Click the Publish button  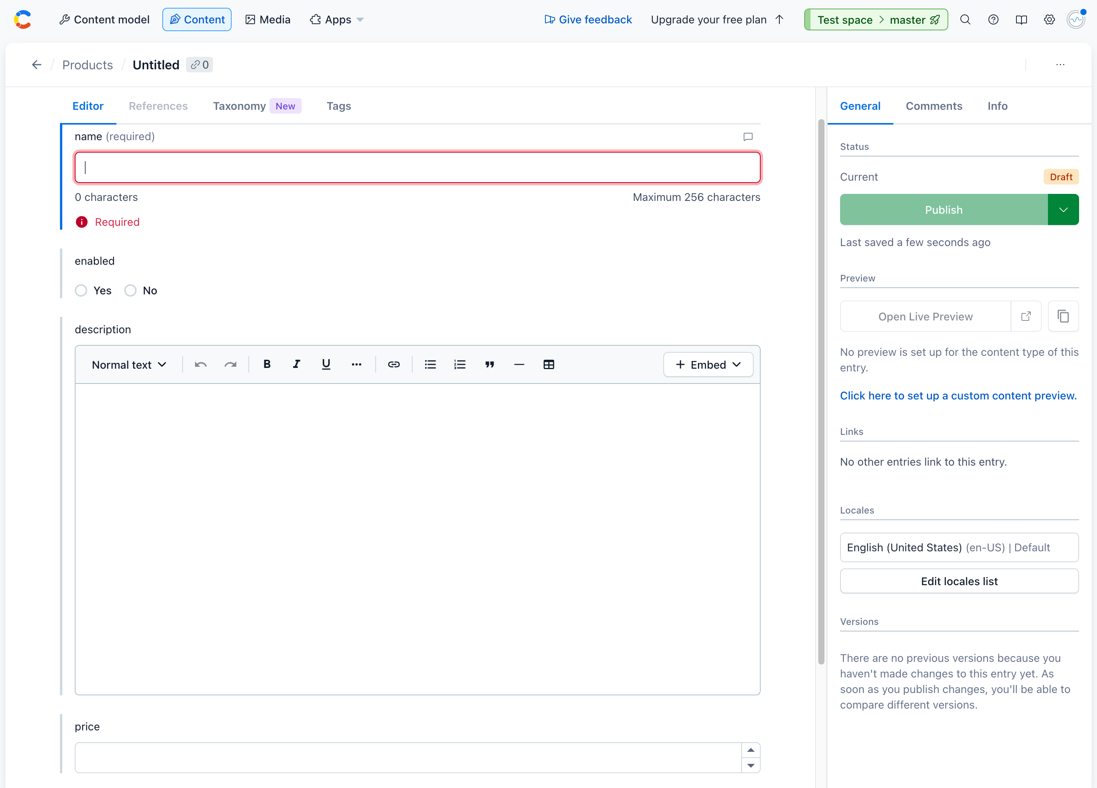[944, 209]
